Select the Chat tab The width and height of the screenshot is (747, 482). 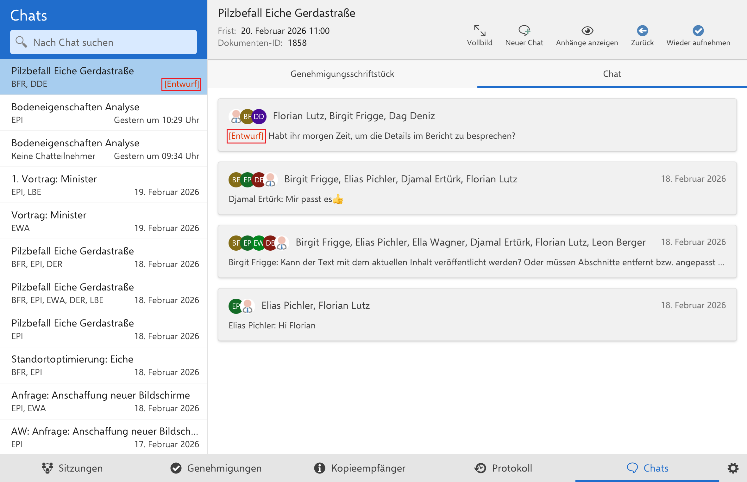pos(612,74)
